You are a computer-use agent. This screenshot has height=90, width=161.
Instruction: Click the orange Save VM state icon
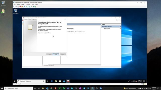22,7
